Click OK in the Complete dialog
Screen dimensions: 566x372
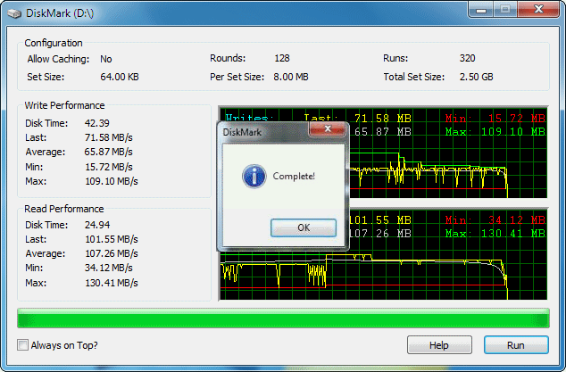[304, 227]
